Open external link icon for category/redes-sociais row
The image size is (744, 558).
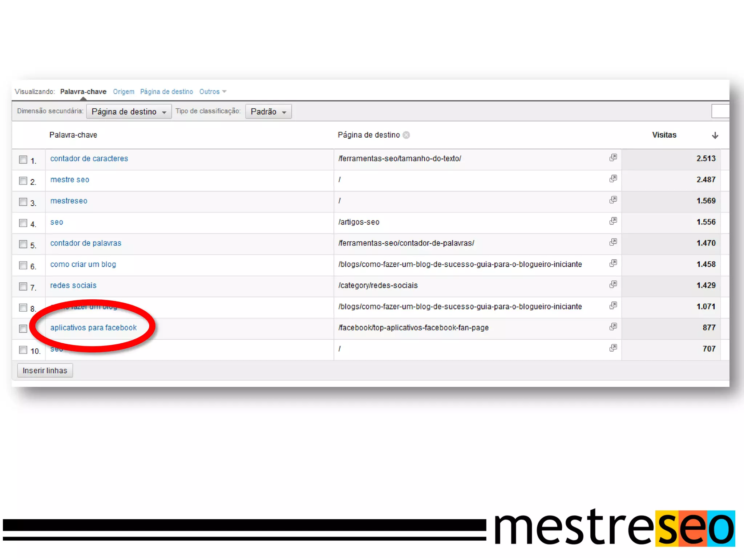point(613,284)
